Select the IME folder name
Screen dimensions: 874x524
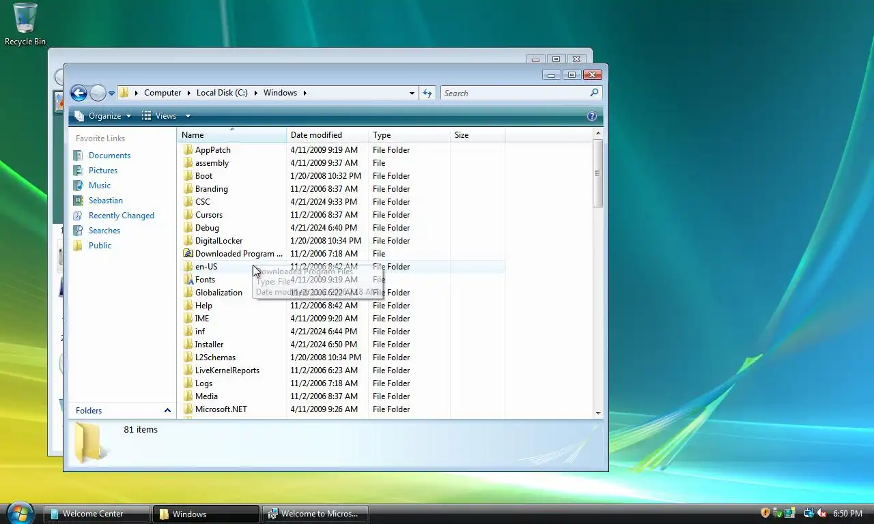coord(202,319)
